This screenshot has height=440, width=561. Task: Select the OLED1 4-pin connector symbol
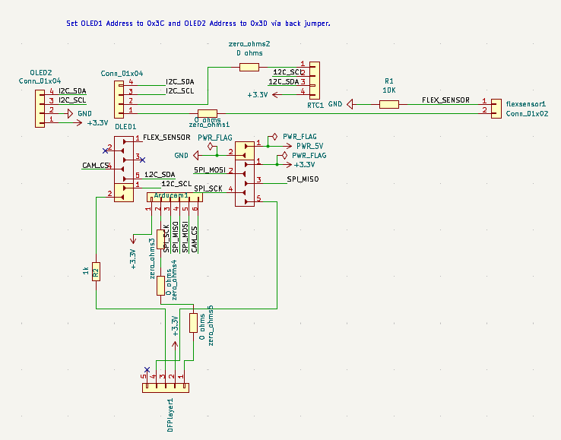(119, 100)
